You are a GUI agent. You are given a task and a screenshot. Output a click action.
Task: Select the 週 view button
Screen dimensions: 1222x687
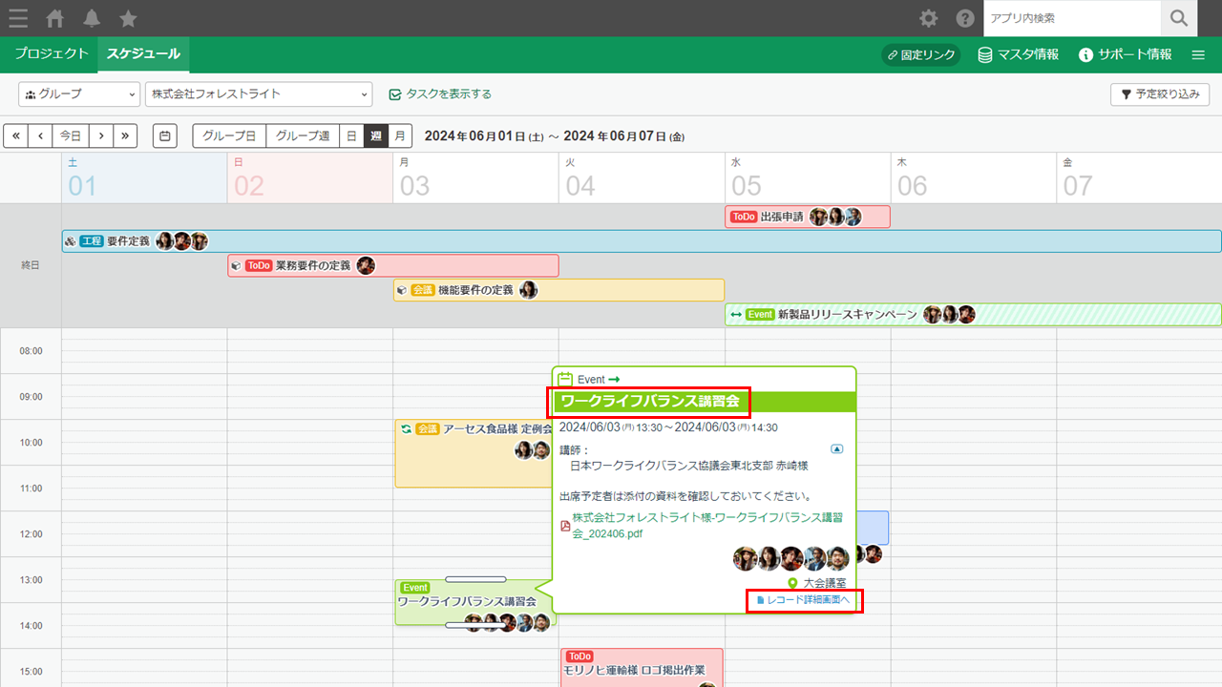(376, 135)
